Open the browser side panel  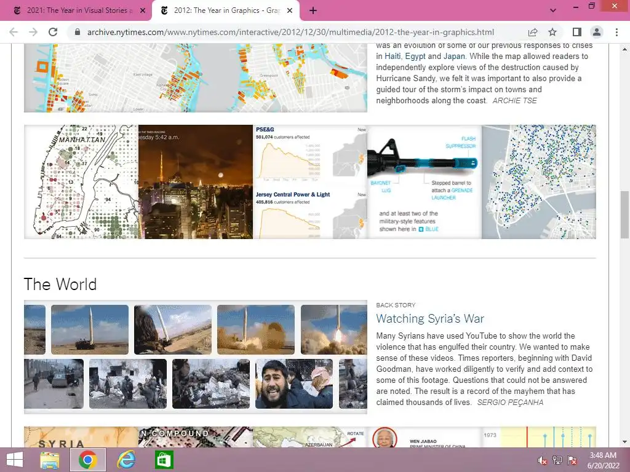coord(577,32)
